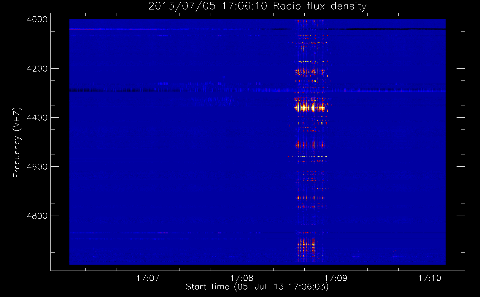Click the plot title "2013/07/05 17:06:10 Radio flux density"
The image size is (480, 297).
pyautogui.click(x=257, y=6)
